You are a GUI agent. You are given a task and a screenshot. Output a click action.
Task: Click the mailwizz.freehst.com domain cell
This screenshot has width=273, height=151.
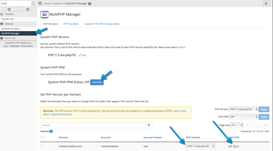pos(70,147)
